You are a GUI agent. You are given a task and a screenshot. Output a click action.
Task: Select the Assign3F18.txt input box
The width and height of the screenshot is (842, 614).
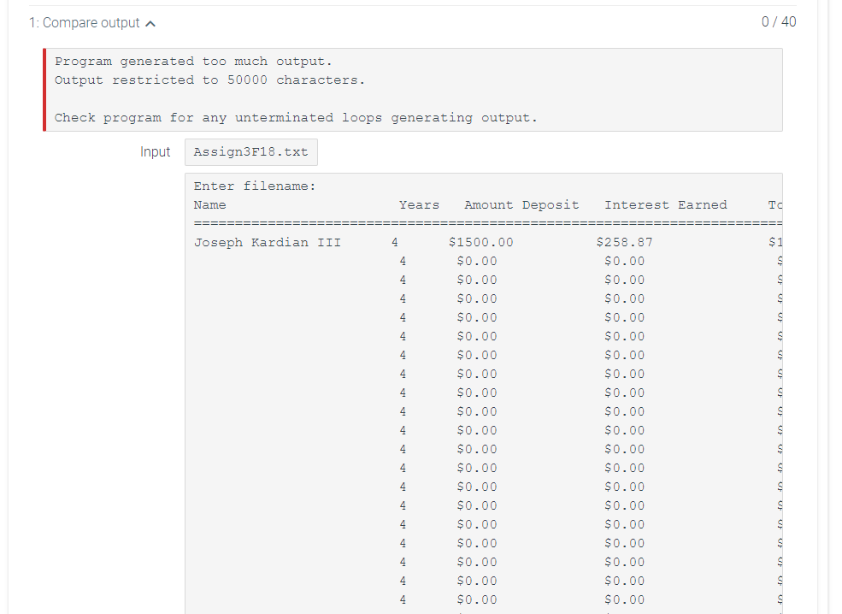click(x=251, y=152)
